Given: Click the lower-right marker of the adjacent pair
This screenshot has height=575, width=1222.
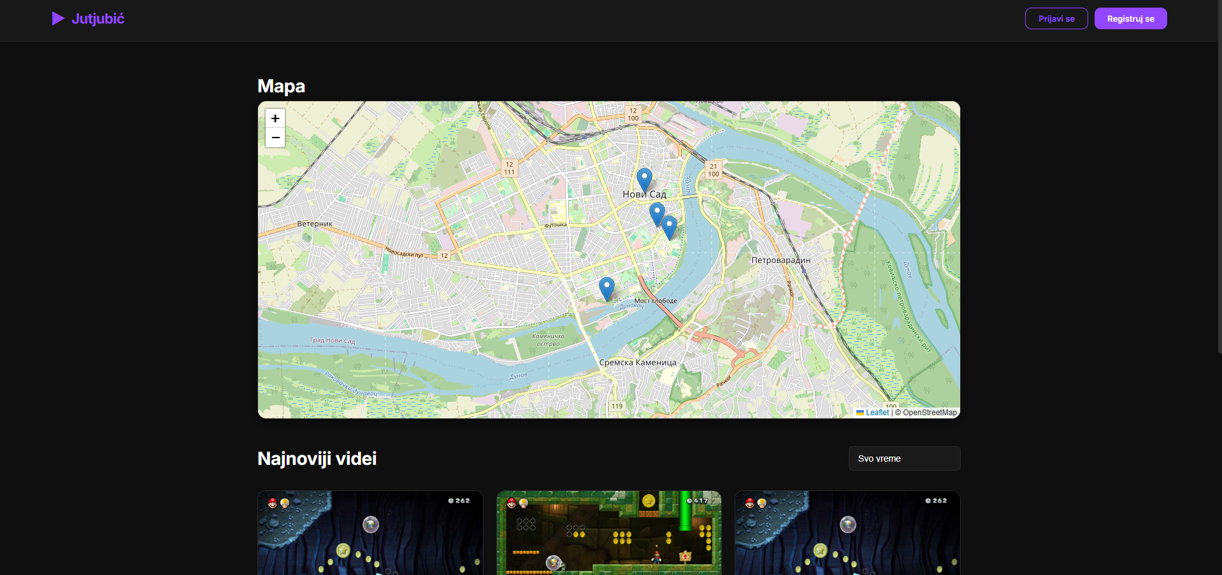Looking at the screenshot, I should 670,227.
